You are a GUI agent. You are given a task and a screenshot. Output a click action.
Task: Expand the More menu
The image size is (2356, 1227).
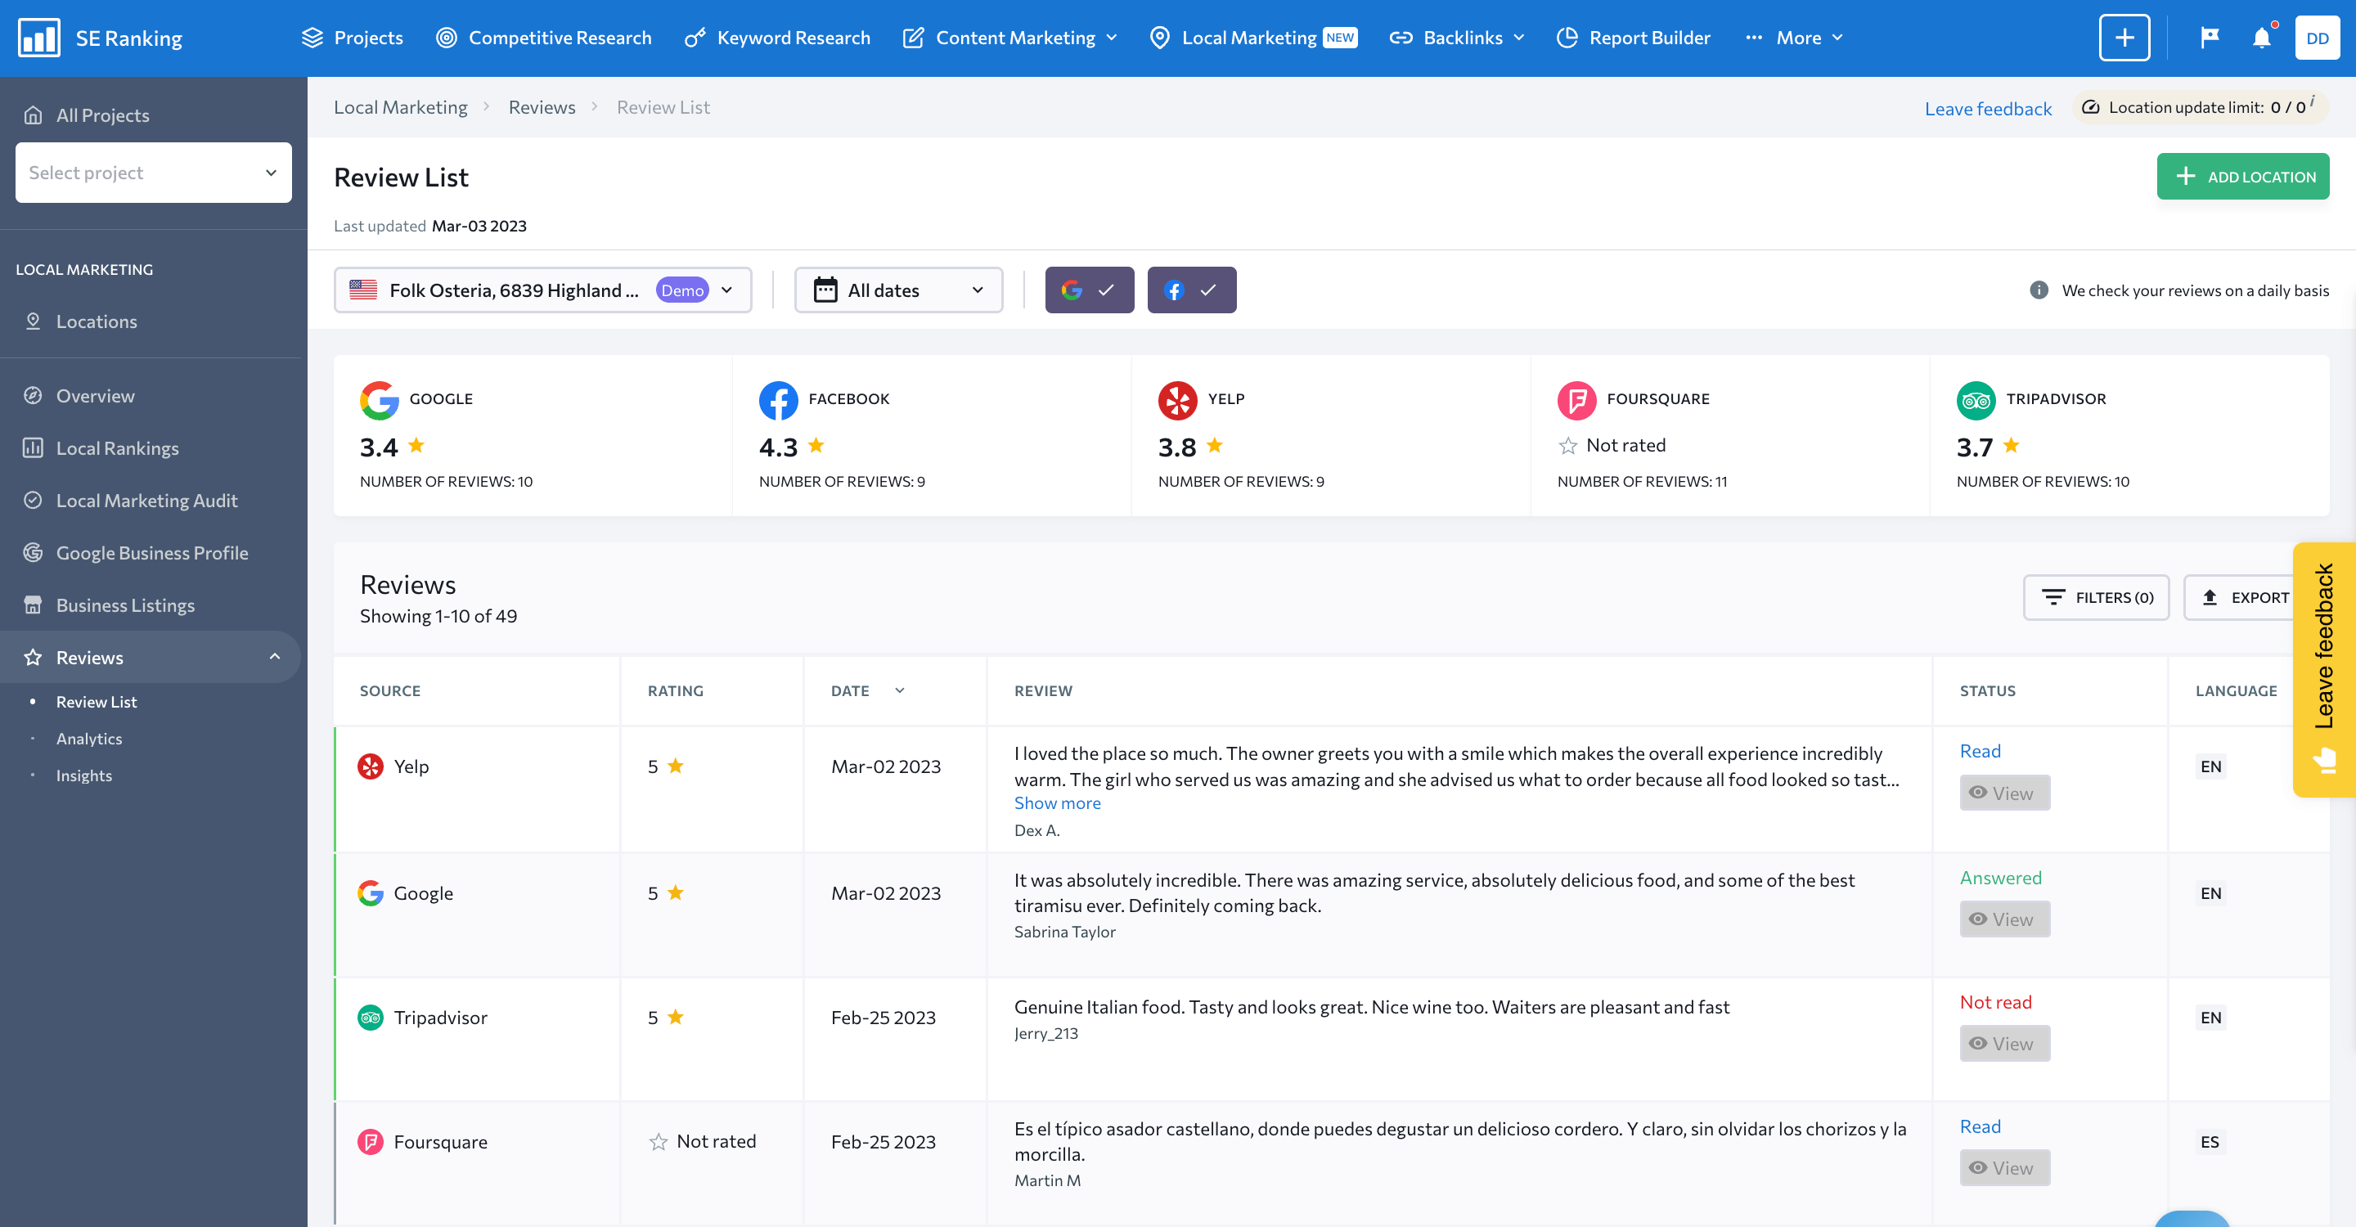[1795, 38]
